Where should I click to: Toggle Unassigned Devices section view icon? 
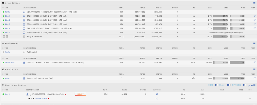point(254,85)
